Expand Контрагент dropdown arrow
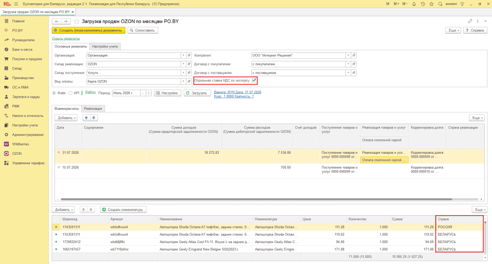This screenshot has width=492, height=264. (x=348, y=56)
